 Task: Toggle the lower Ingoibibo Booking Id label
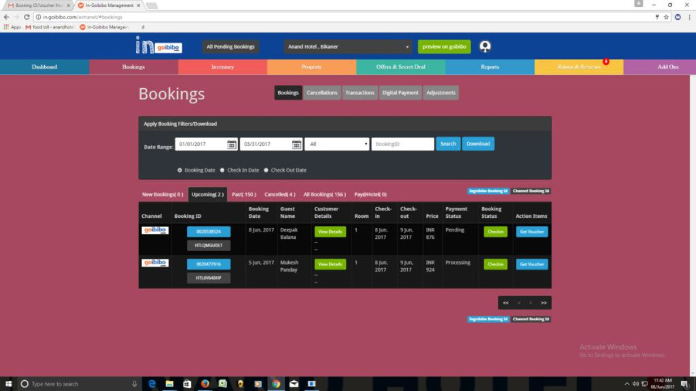pos(488,319)
